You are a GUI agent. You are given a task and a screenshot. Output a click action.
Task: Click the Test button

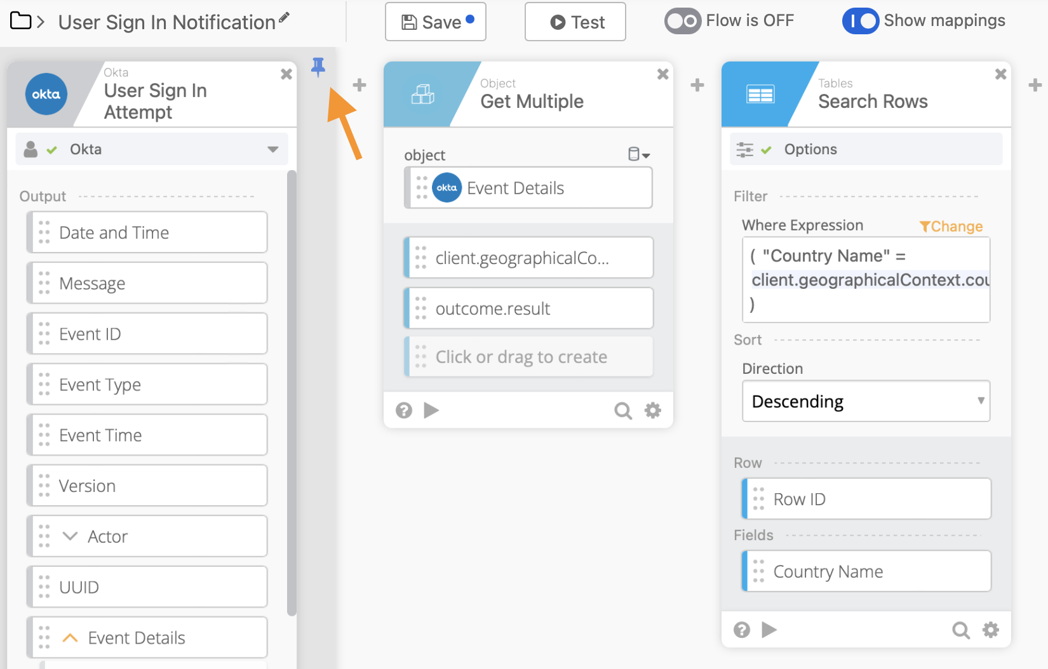(575, 22)
